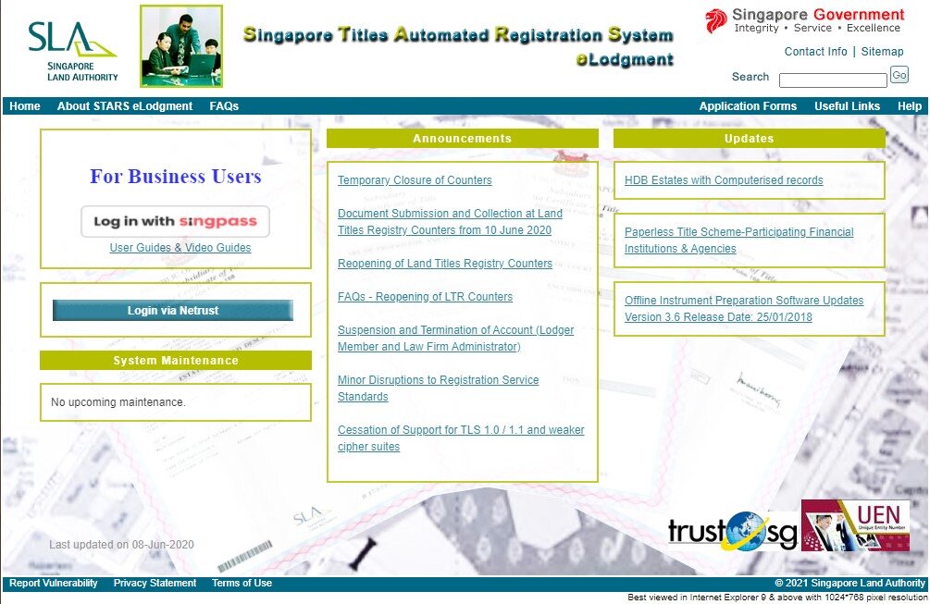The width and height of the screenshot is (930, 604).
Task: Open the Contact Info link
Action: pyautogui.click(x=815, y=52)
